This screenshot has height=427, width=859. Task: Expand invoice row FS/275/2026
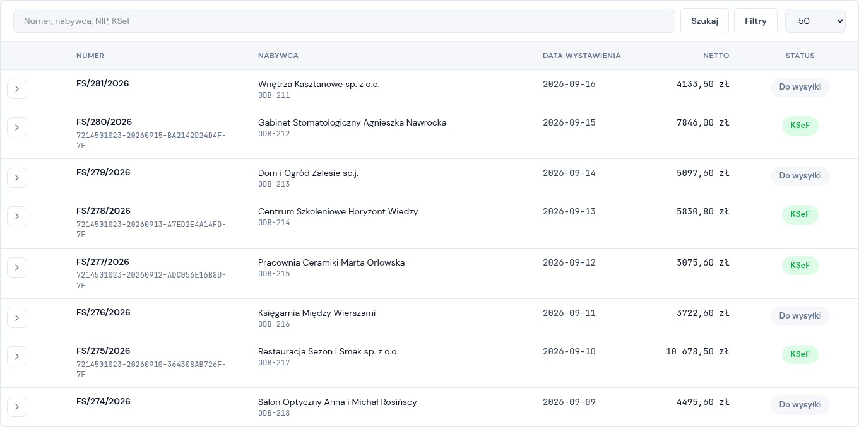pyautogui.click(x=17, y=356)
